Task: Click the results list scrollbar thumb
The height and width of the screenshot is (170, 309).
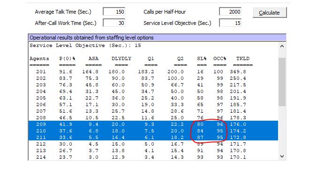Action: 282,82
